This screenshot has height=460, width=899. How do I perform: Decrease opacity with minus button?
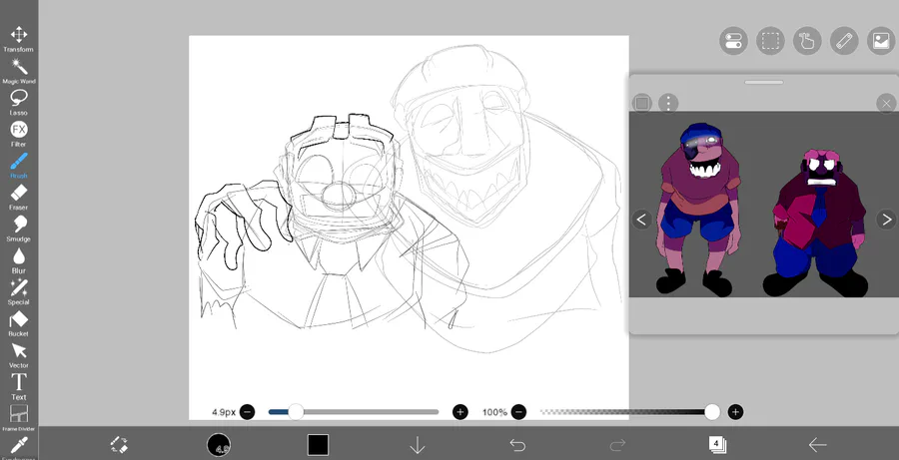click(x=518, y=412)
